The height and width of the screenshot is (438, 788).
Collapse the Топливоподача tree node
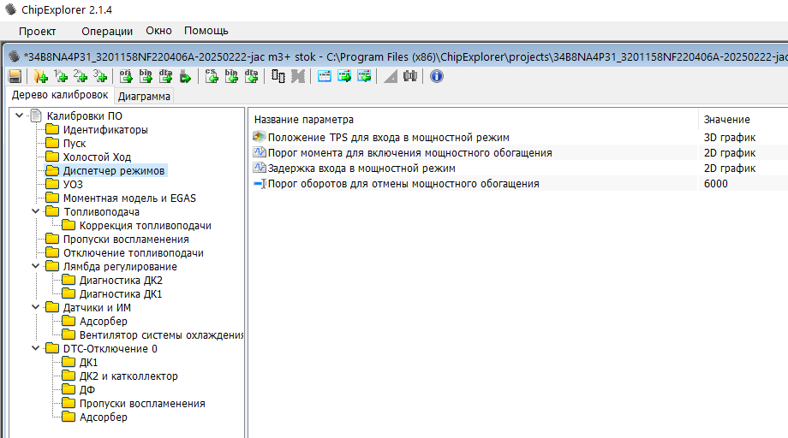[x=36, y=211]
